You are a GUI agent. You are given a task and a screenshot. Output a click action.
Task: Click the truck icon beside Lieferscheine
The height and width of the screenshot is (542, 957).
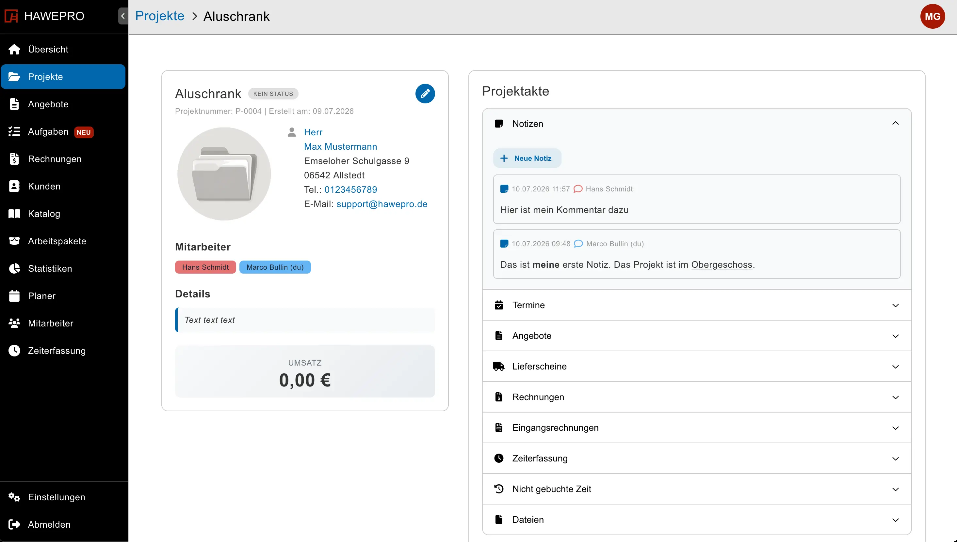(x=499, y=366)
